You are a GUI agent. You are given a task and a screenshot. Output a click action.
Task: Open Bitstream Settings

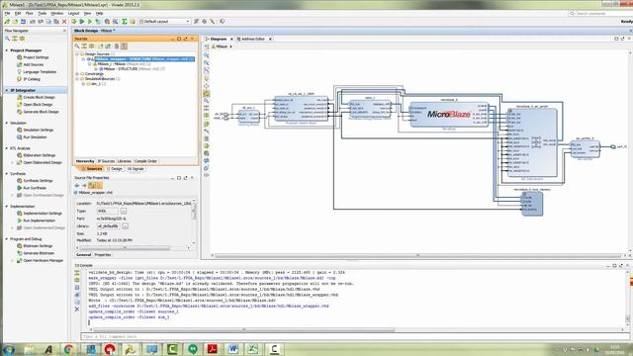[38, 246]
